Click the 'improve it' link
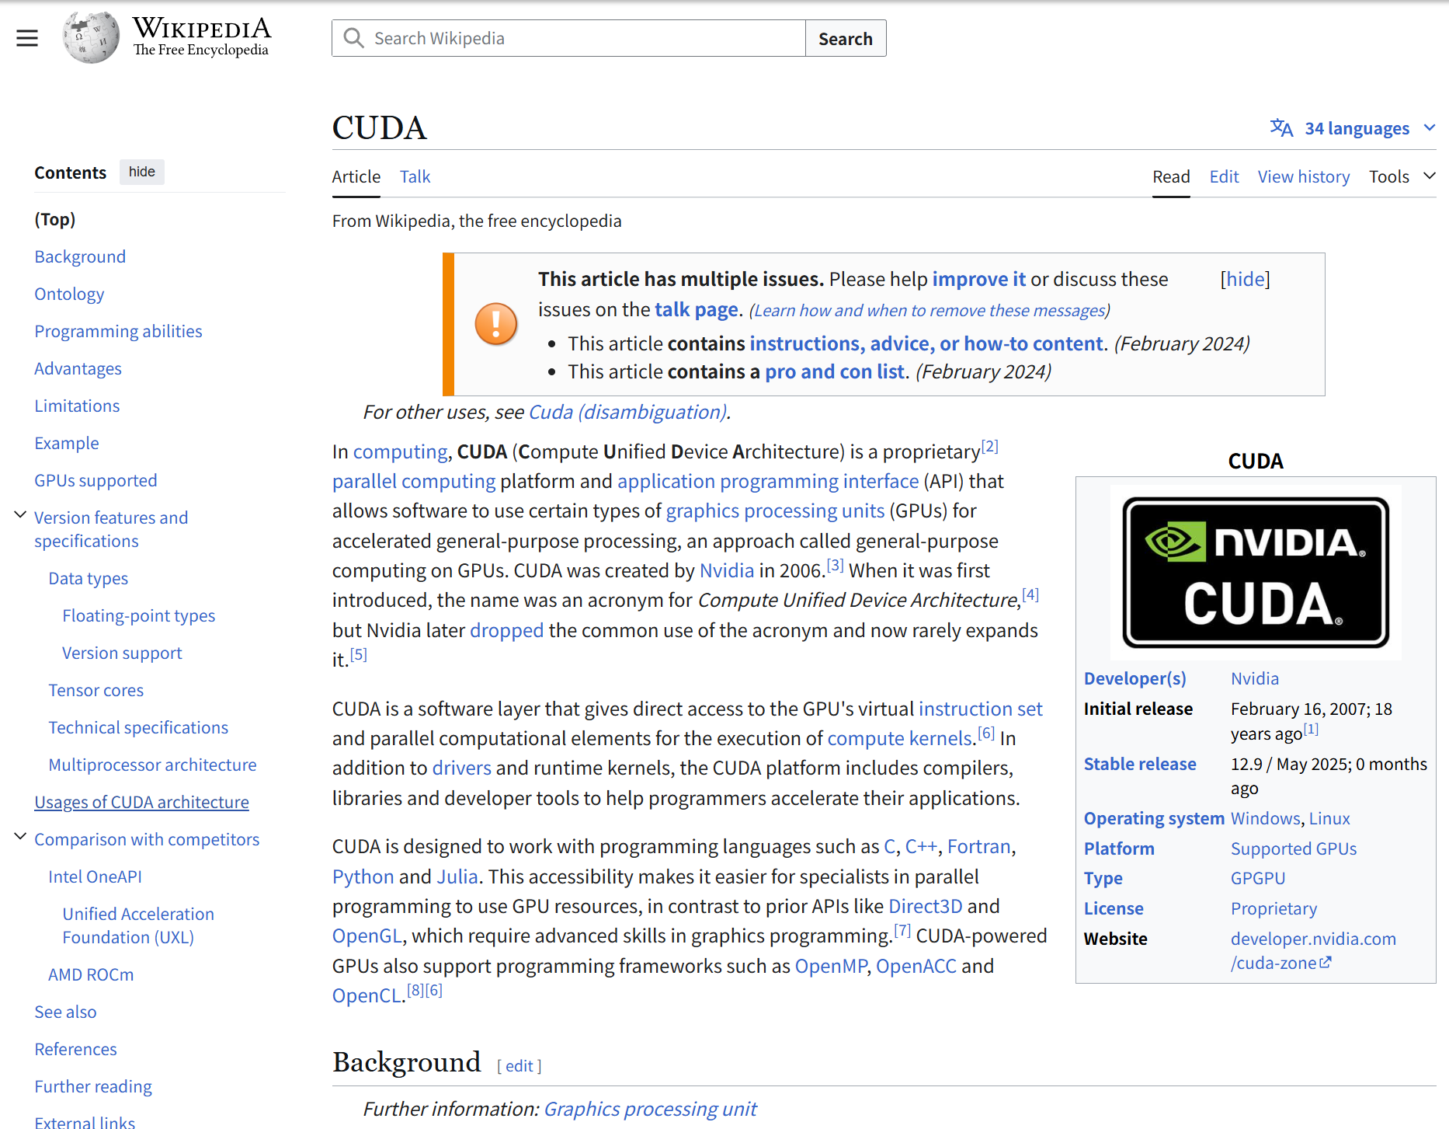Viewport: 1449px width, 1129px height. point(978,279)
